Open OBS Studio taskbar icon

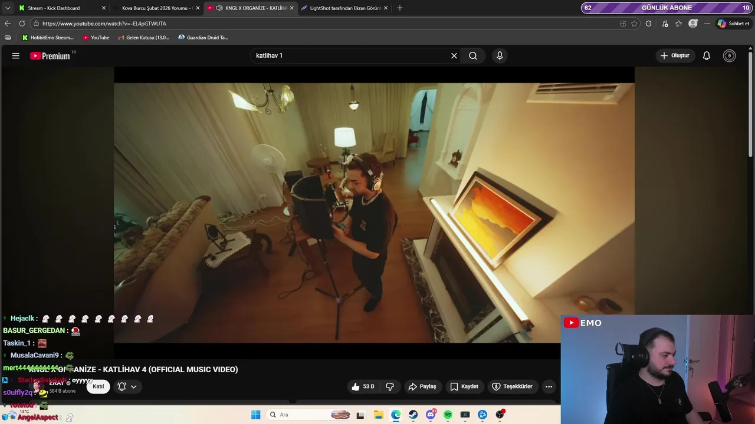(x=500, y=415)
